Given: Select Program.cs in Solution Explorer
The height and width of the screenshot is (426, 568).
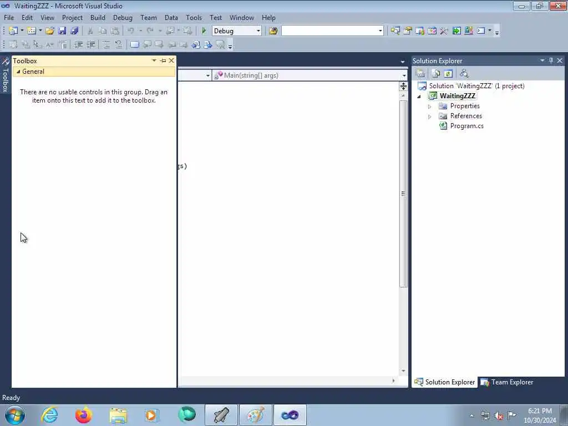Looking at the screenshot, I should [466, 126].
